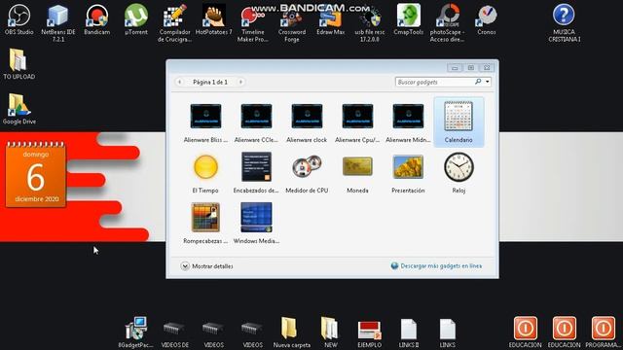Select the usb file resc shortcut
The width and height of the screenshot is (623, 350).
tap(370, 23)
